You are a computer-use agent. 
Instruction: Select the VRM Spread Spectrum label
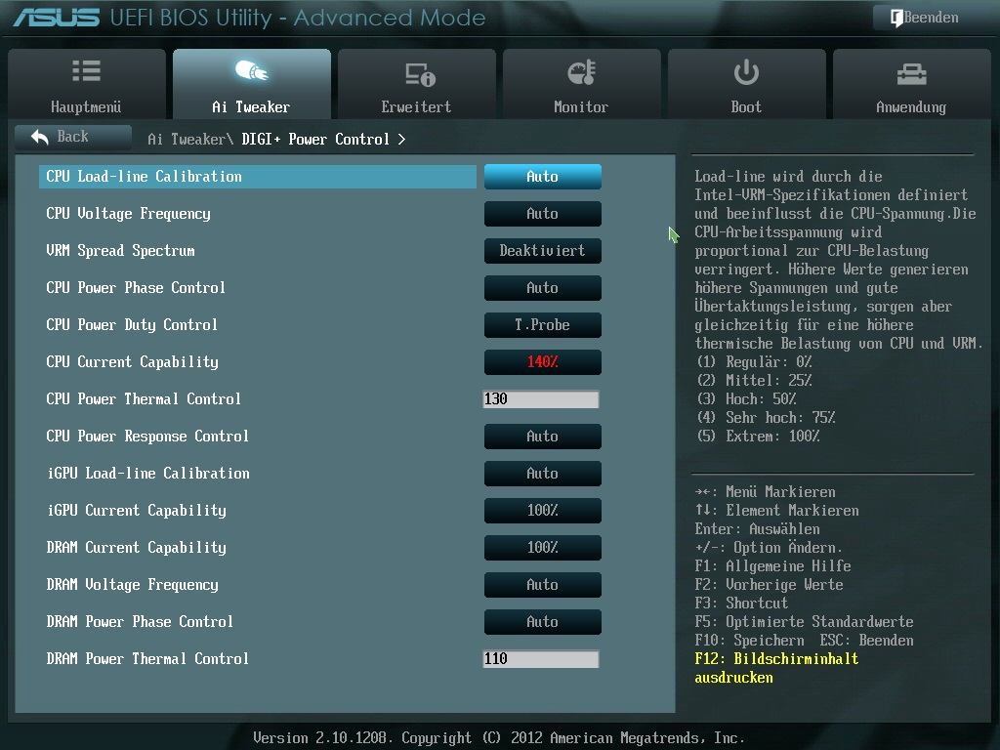[x=120, y=251]
